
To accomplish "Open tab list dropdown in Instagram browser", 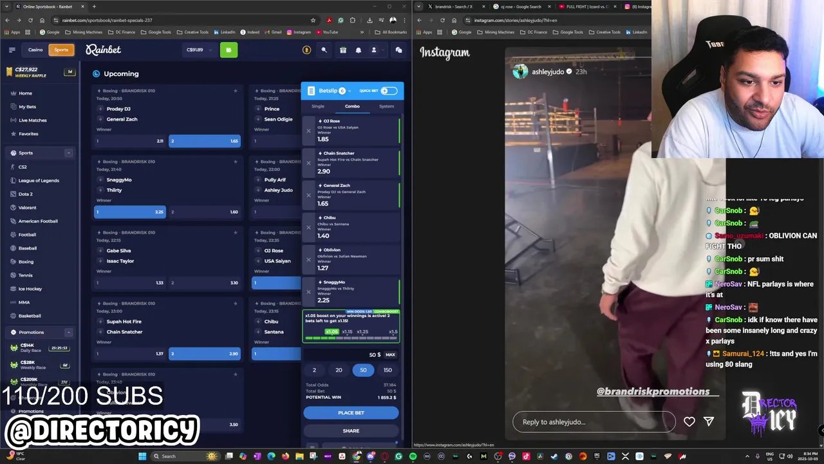I will coord(419,6).
